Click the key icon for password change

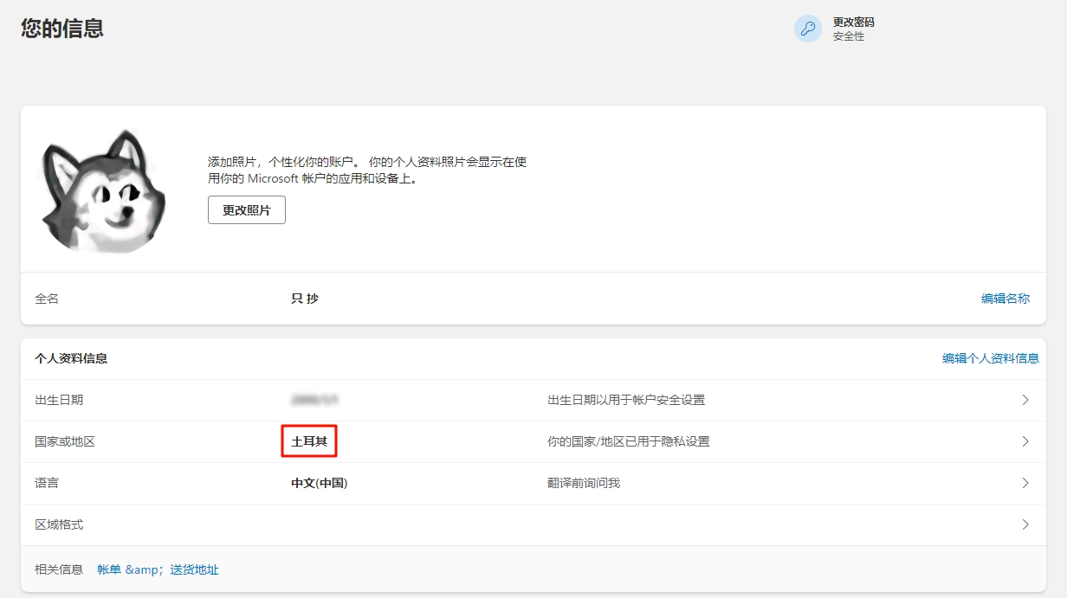[808, 29]
